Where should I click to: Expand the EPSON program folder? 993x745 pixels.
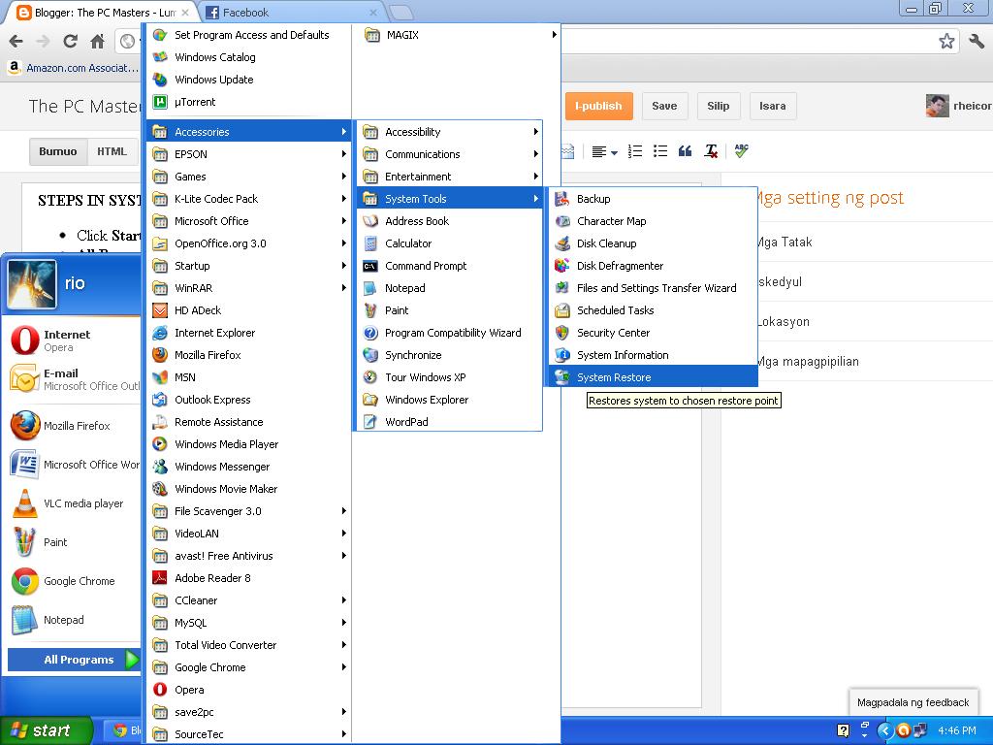coord(249,154)
